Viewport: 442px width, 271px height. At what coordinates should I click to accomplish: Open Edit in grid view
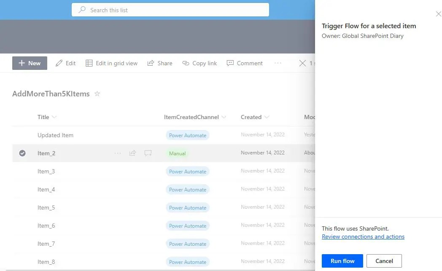click(111, 63)
